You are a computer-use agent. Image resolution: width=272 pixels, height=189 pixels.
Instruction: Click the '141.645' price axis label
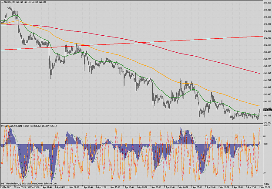[267, 87]
